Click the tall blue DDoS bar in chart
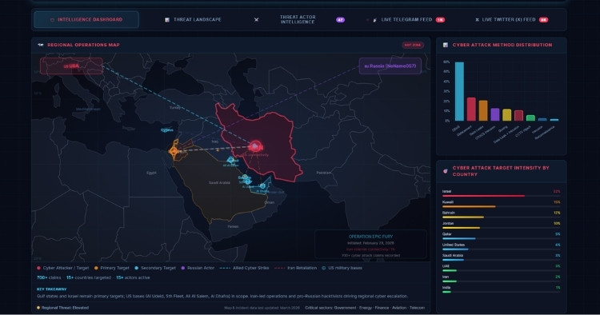 [x=459, y=91]
